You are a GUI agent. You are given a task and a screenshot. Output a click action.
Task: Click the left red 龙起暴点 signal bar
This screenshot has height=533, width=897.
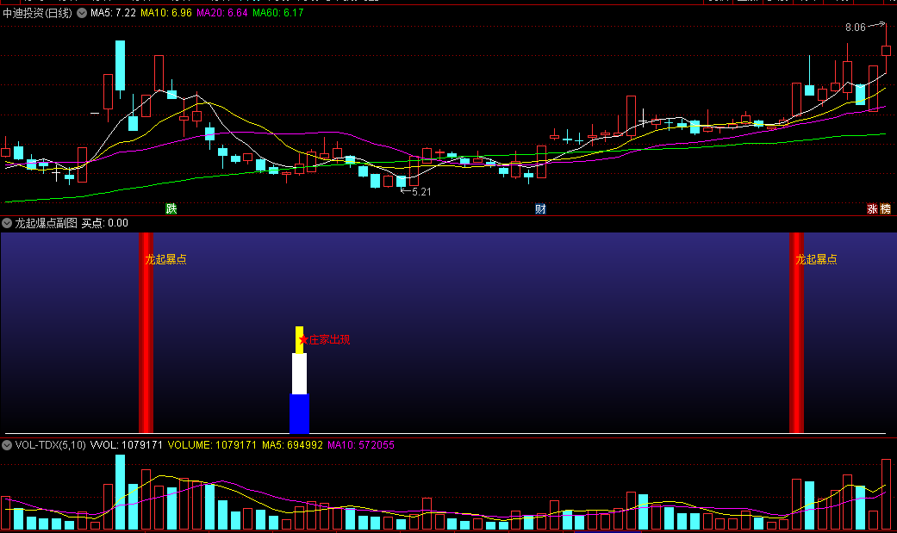[146, 333]
